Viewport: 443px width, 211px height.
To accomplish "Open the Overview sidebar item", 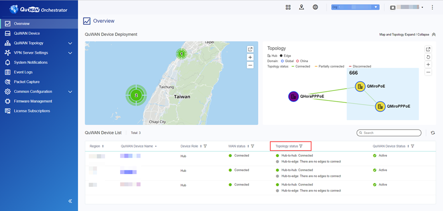I will (x=39, y=24).
